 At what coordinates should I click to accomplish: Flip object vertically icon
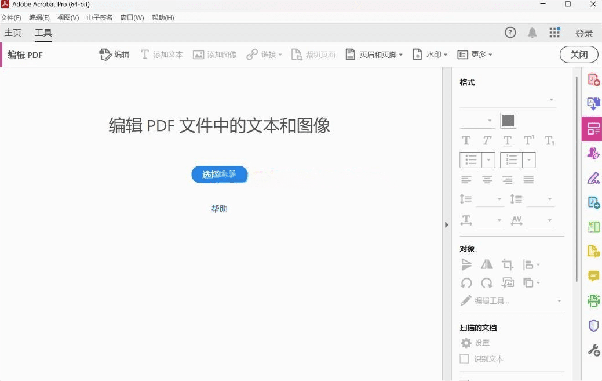pos(466,264)
